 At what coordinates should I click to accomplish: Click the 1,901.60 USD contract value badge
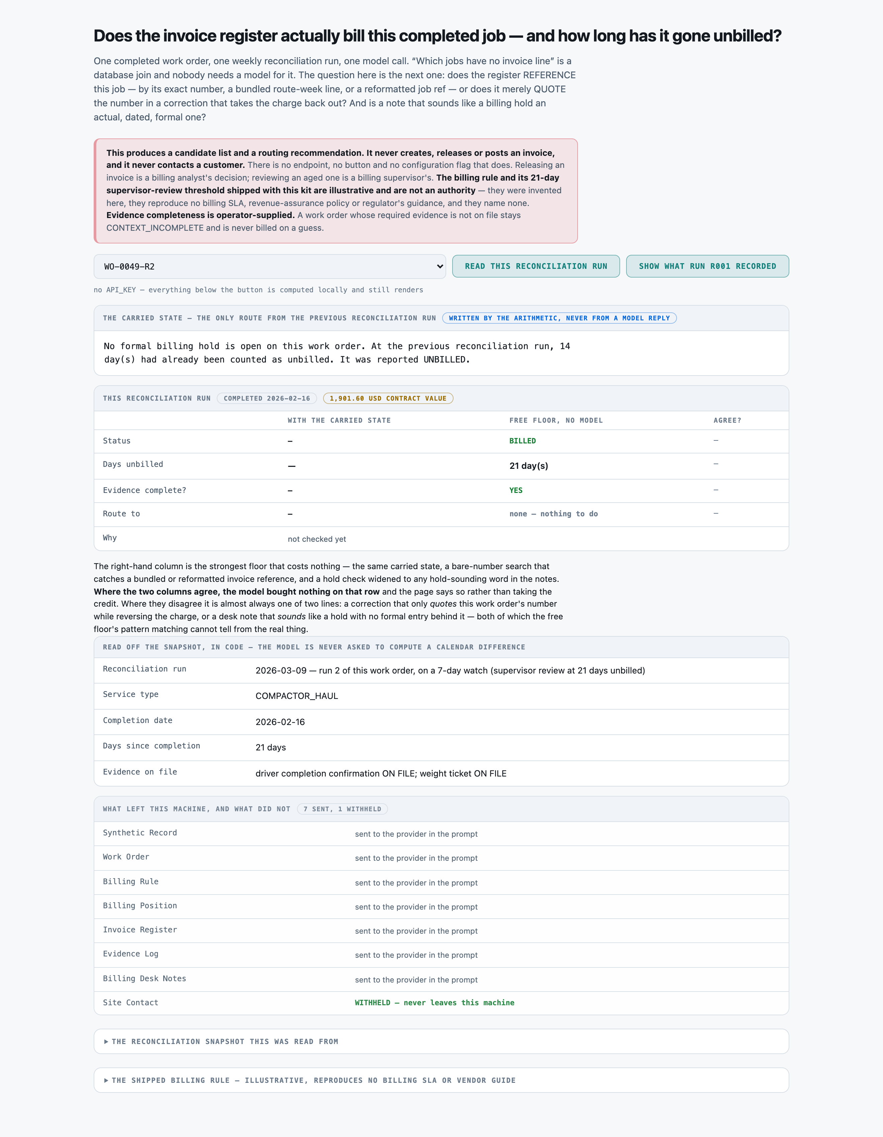(x=388, y=398)
